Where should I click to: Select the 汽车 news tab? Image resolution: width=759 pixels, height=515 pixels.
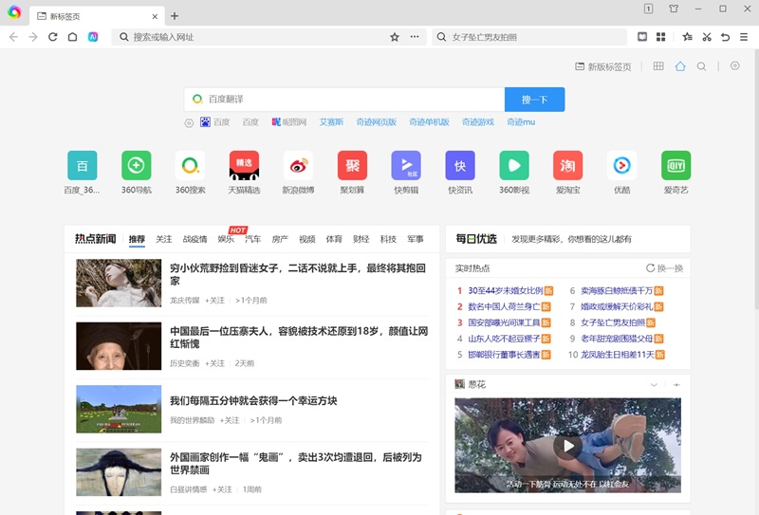252,239
